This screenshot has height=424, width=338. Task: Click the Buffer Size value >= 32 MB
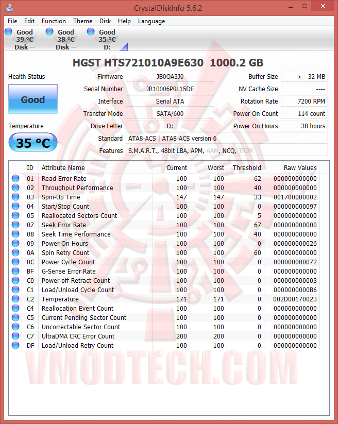pyautogui.click(x=304, y=77)
